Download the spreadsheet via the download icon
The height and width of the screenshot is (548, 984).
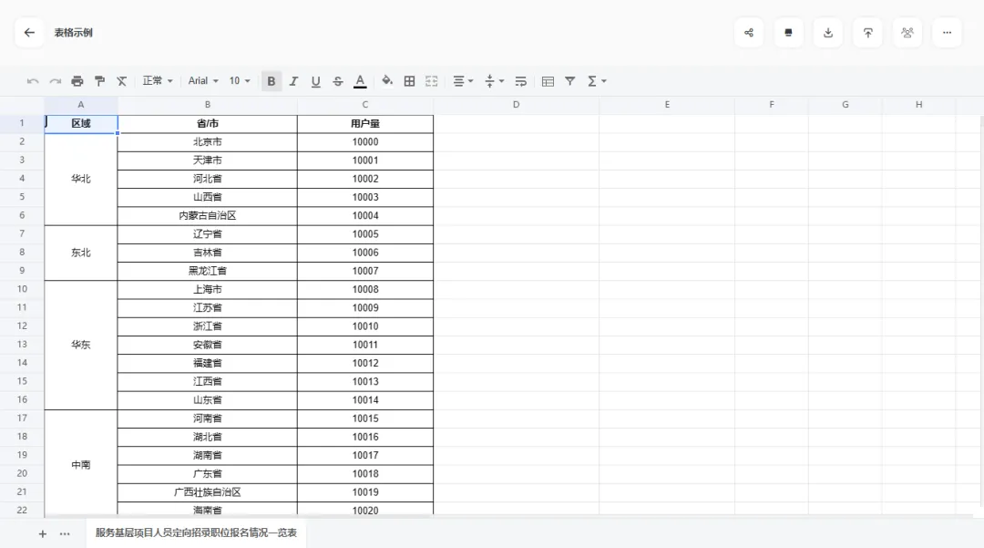[828, 33]
